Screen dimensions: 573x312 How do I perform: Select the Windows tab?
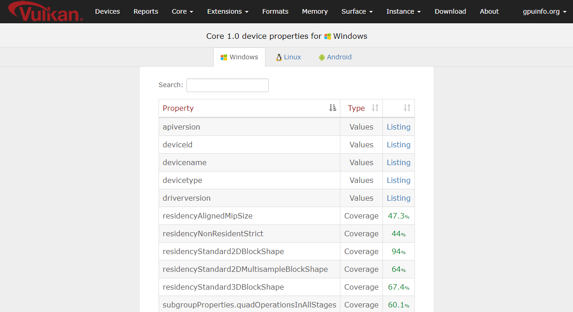coord(239,57)
